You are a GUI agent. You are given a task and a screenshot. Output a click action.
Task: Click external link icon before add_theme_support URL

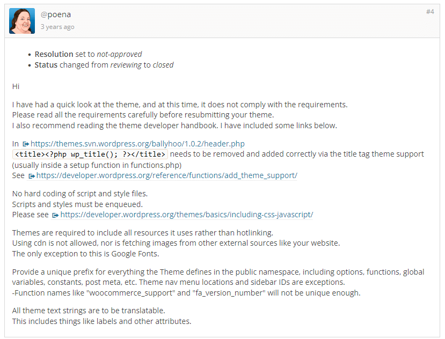coord(32,176)
